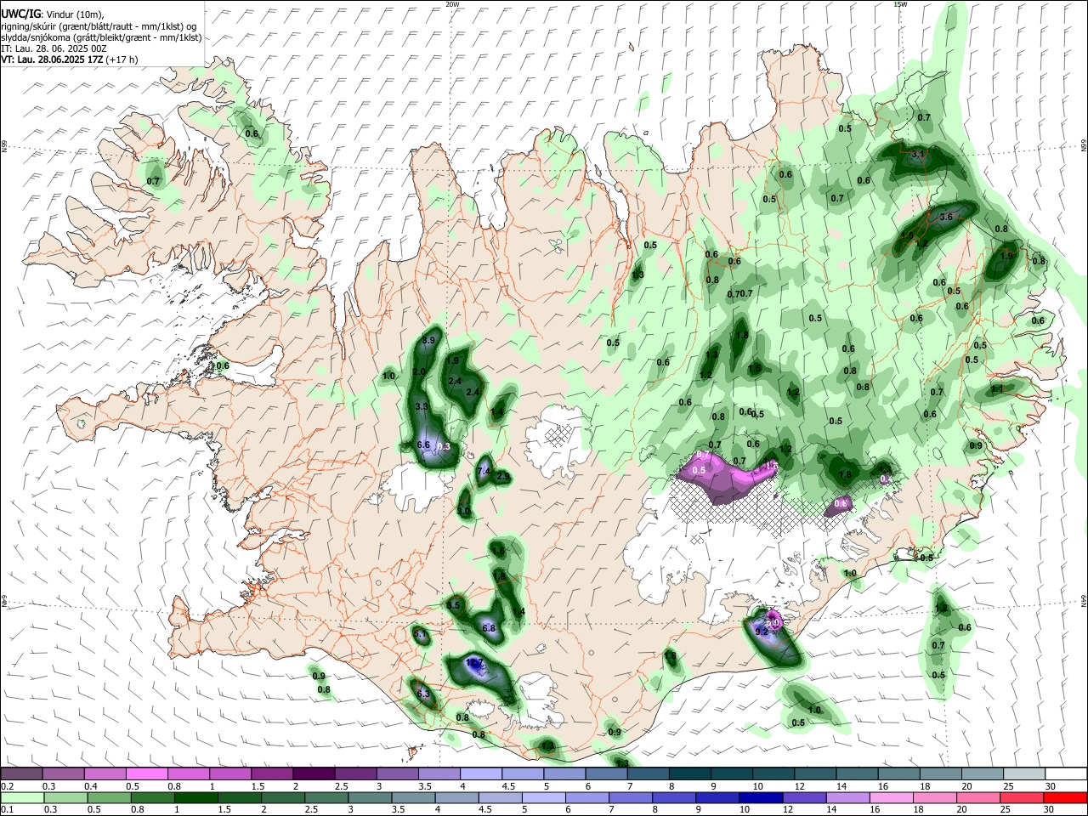Click the '15W' longitude label
This screenshot has width=1088, height=816.
click(900, 4)
